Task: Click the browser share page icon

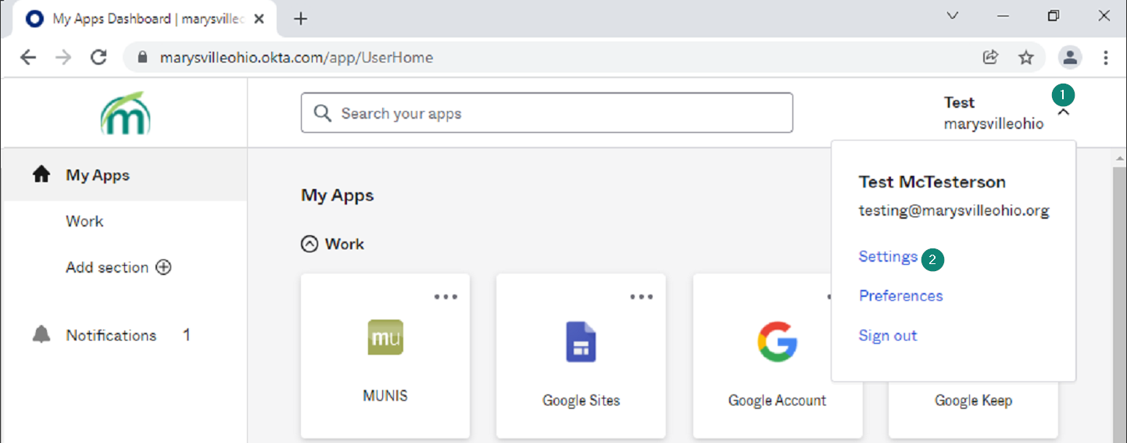Action: point(990,57)
